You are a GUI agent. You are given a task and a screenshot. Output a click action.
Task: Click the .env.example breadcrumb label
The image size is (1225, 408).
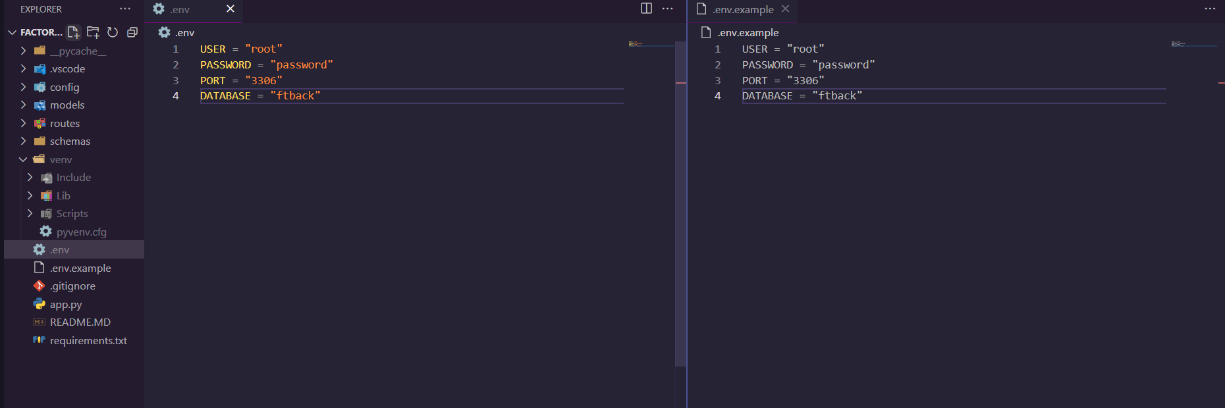click(x=748, y=32)
